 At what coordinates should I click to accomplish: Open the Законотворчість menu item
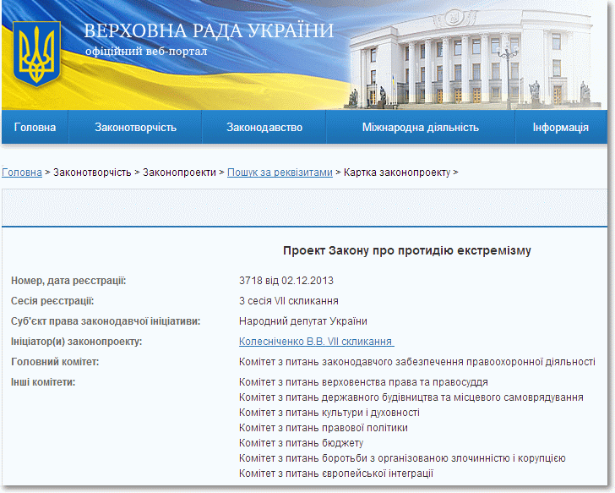coord(135,127)
